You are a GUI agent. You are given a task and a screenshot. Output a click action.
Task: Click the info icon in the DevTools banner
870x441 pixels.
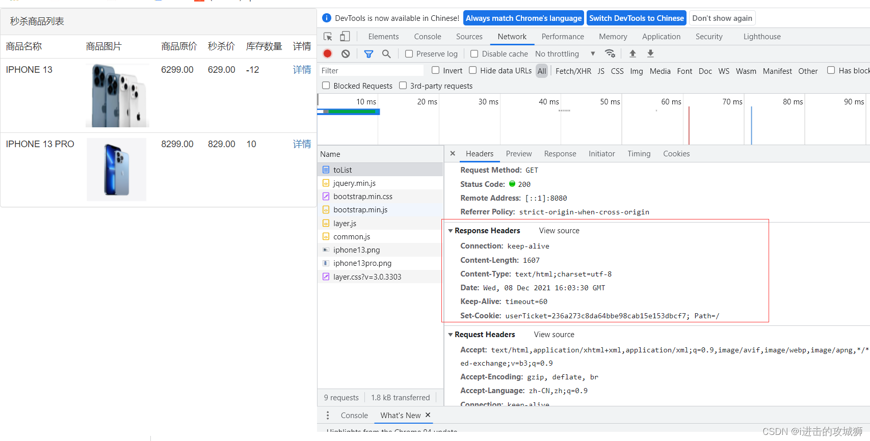pos(327,18)
